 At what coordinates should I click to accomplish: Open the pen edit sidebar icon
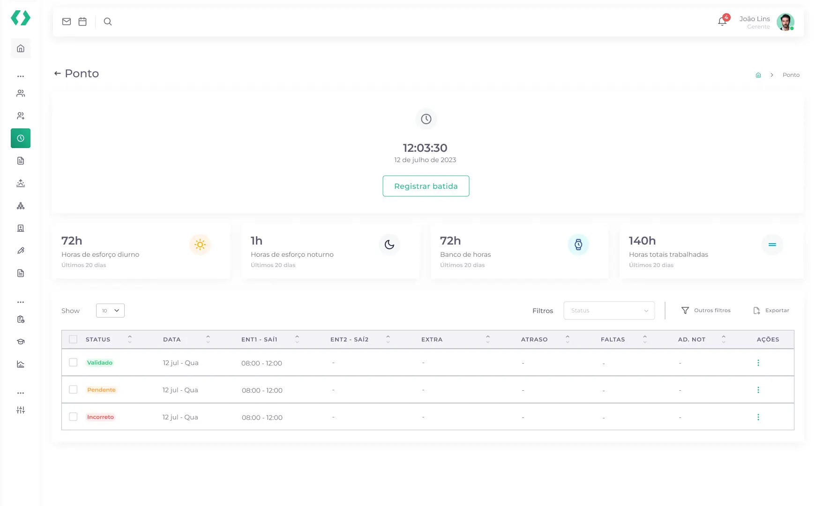(21, 251)
